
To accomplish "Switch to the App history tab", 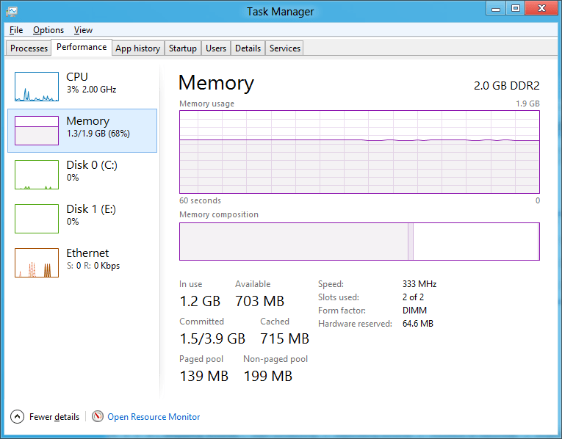I will click(x=137, y=48).
